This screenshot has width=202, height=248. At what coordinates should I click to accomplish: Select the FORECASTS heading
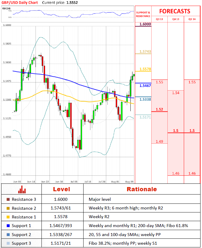[x=175, y=11]
